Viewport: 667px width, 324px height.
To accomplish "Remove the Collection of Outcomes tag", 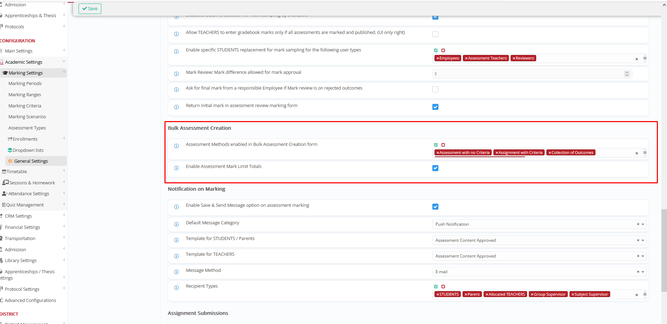I will pyautogui.click(x=550, y=153).
